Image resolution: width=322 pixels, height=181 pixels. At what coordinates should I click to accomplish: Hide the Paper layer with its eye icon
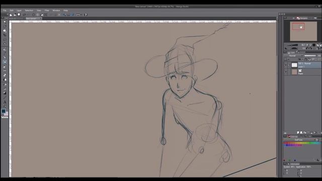point(286,72)
